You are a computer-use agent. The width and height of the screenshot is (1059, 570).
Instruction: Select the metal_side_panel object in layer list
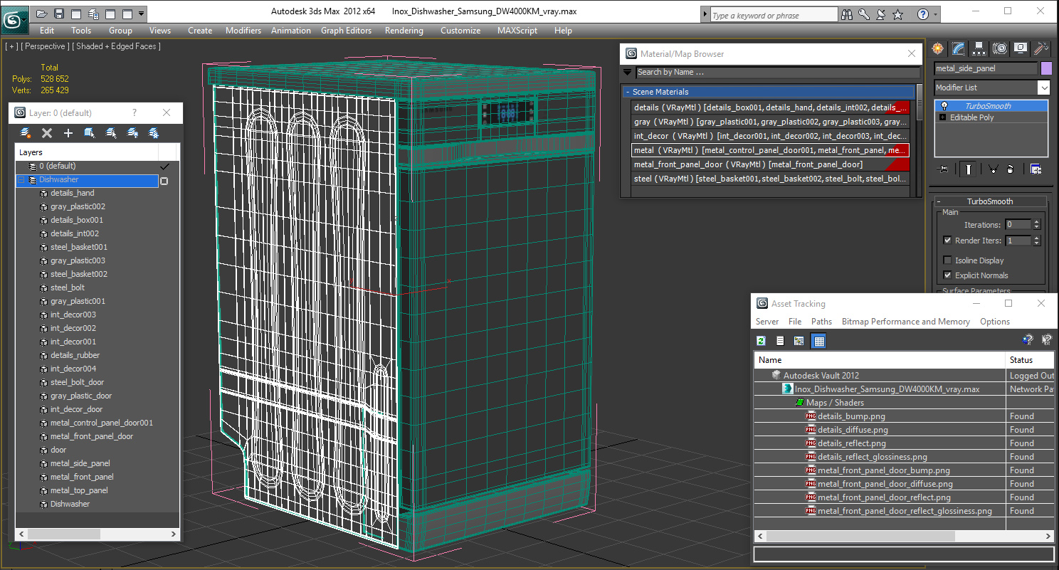click(80, 463)
